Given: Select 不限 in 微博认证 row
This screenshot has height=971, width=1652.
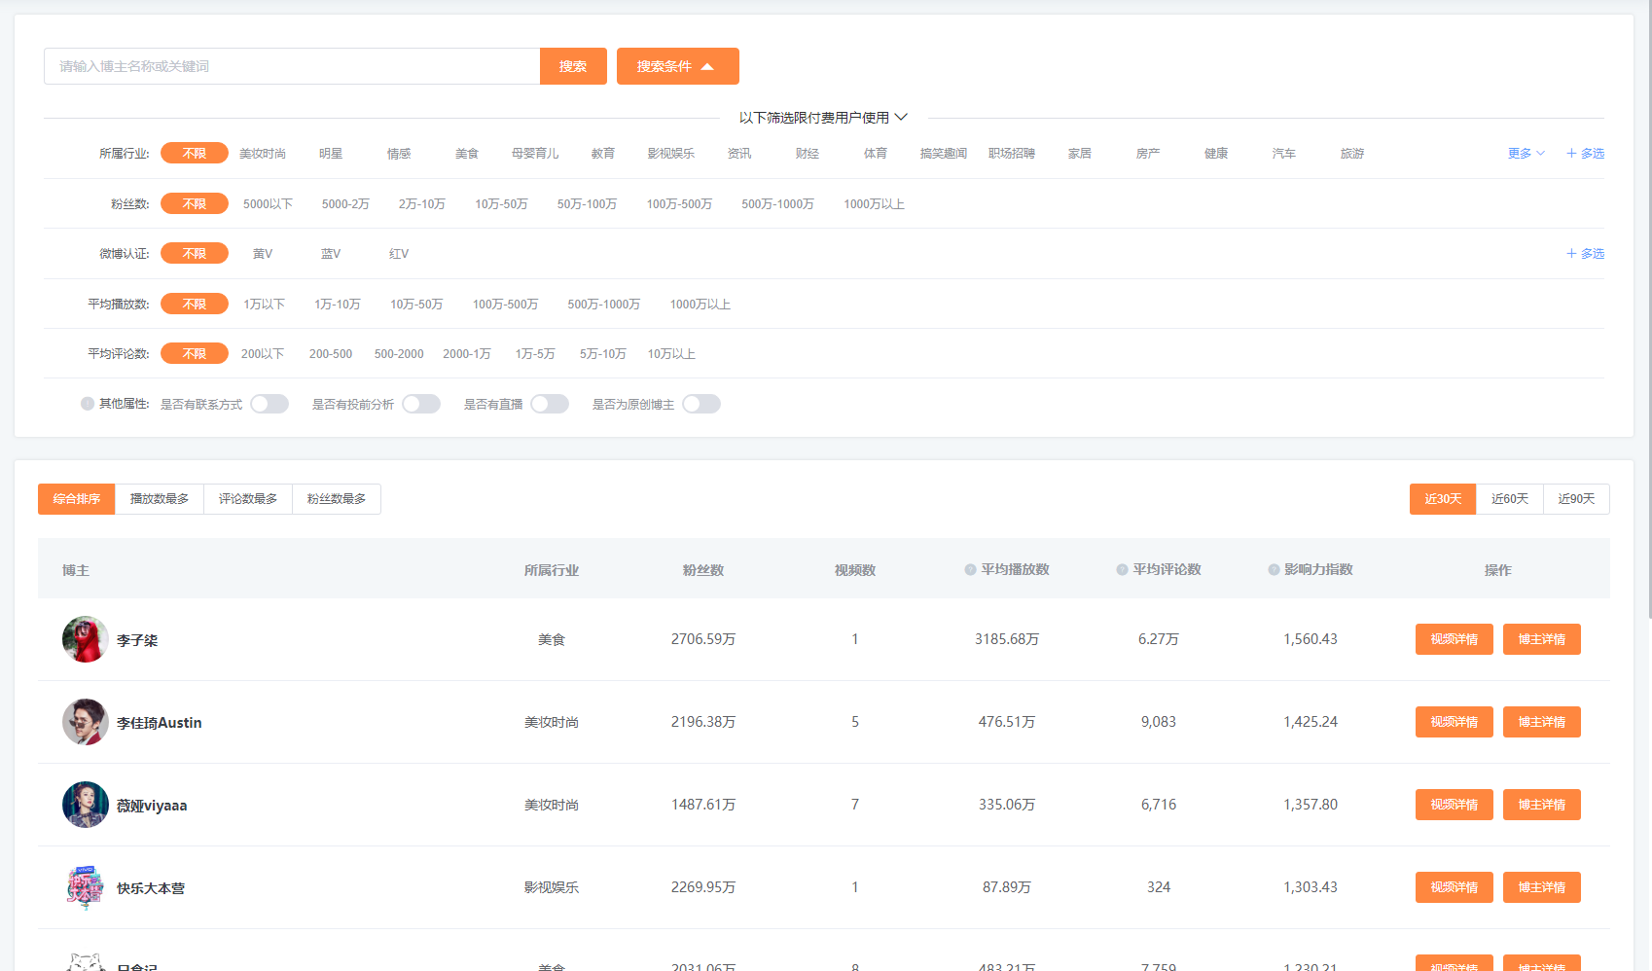Looking at the screenshot, I should pos(195,253).
